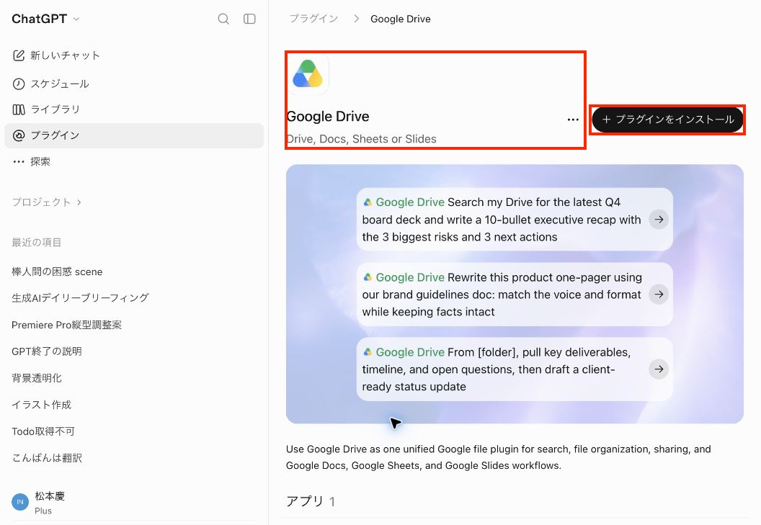Click the plugin description paragraph
Viewport: 761px width, 525px height.
499,457
